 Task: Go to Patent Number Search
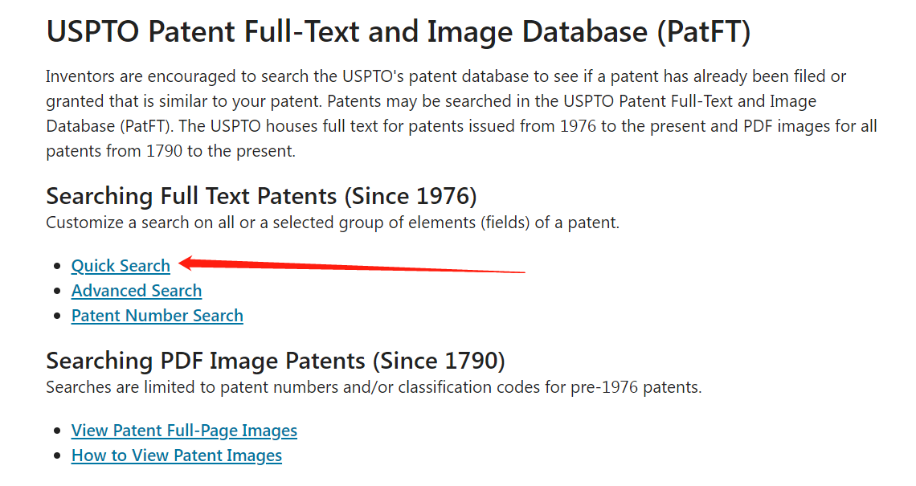pos(157,316)
